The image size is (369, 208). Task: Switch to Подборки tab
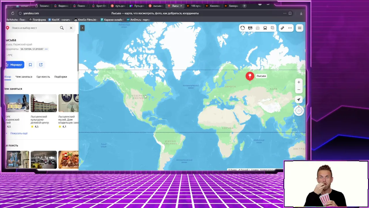click(x=61, y=77)
